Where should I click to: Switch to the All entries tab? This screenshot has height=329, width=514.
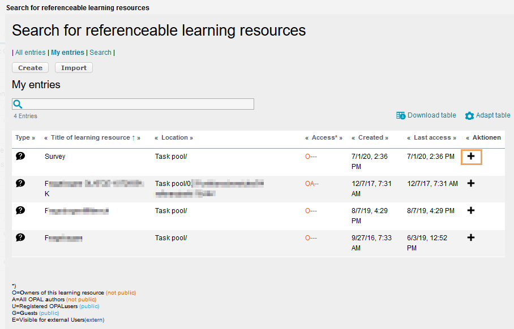pyautogui.click(x=30, y=53)
